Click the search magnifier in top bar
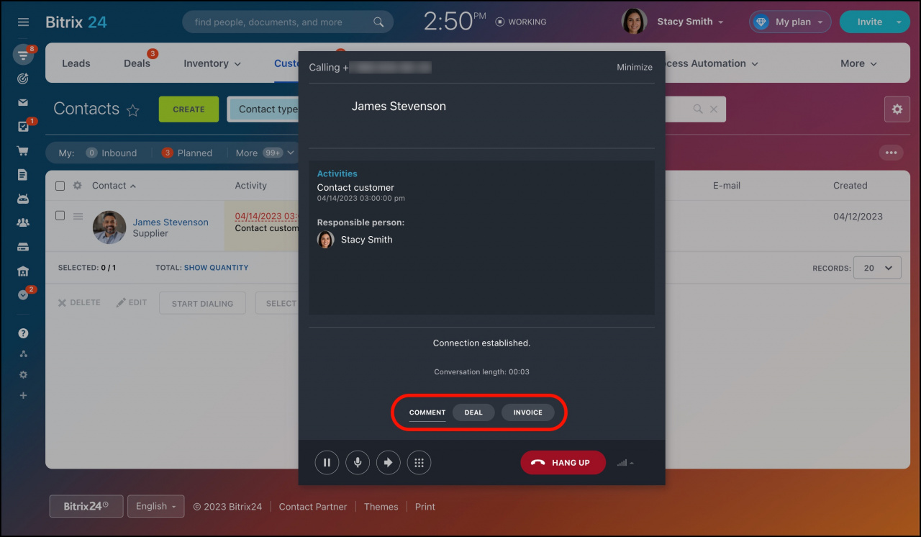Viewport: 921px width, 537px height. coord(378,22)
